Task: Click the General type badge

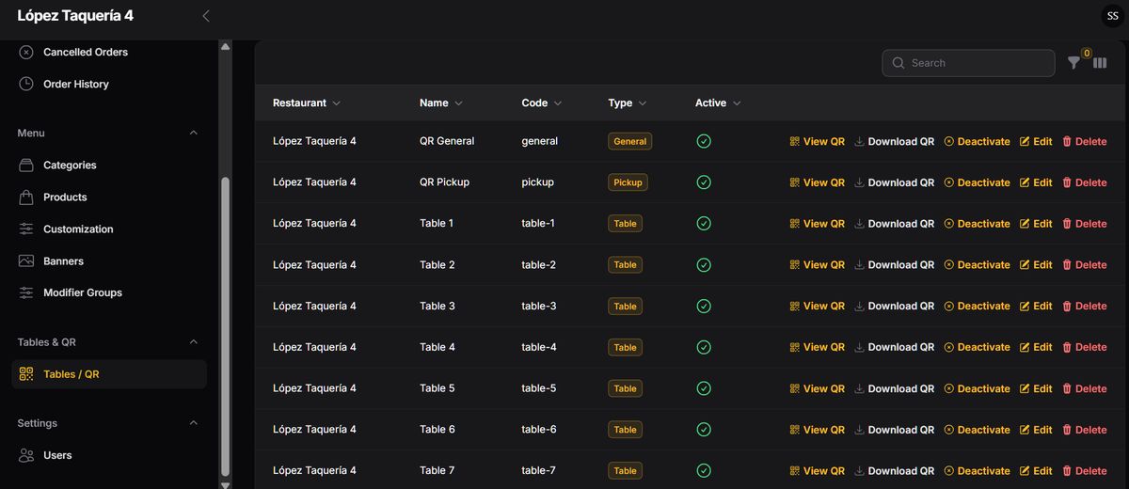Action: pos(630,141)
